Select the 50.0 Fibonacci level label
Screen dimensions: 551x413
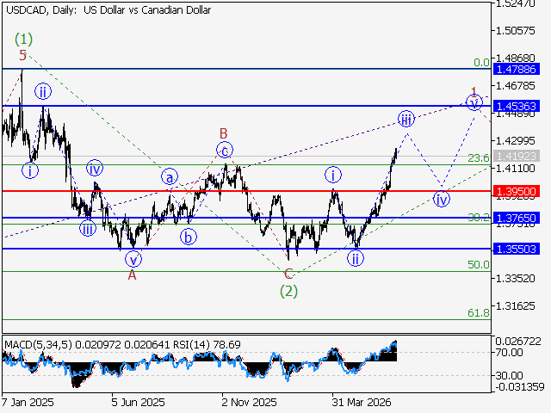[479, 265]
